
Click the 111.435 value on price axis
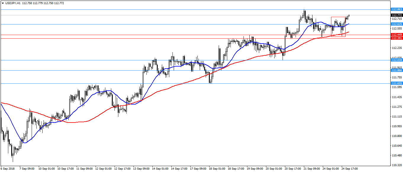pos(397,97)
